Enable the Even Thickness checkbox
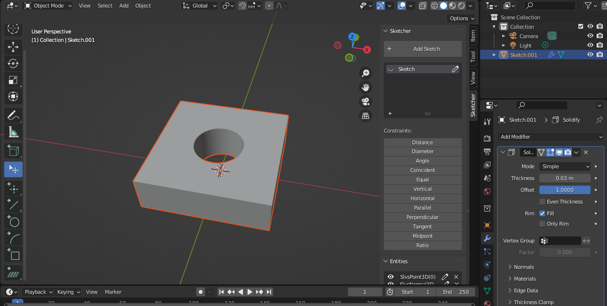Screen dimensions: 607x306 [542, 202]
